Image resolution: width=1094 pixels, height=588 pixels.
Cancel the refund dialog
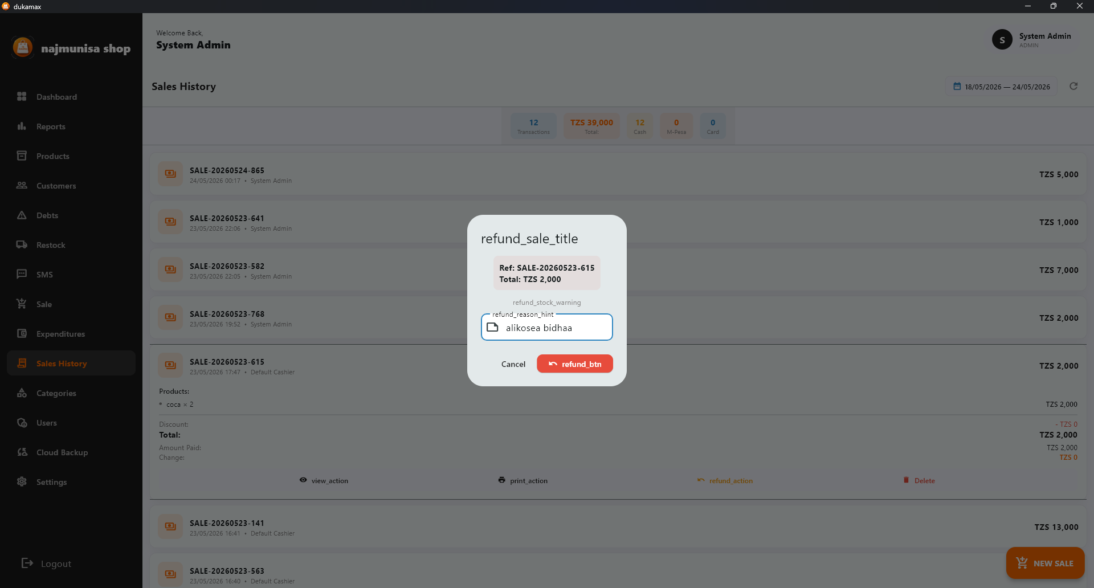[513, 364]
